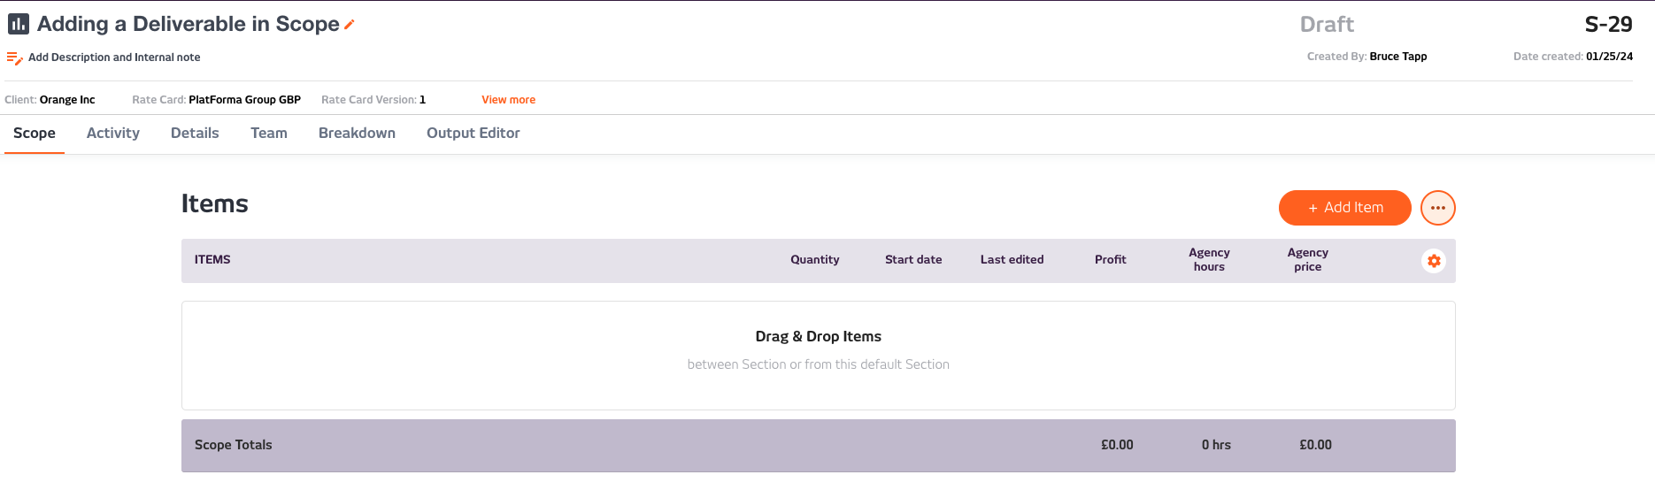Open column settings gear icon

1434,261
